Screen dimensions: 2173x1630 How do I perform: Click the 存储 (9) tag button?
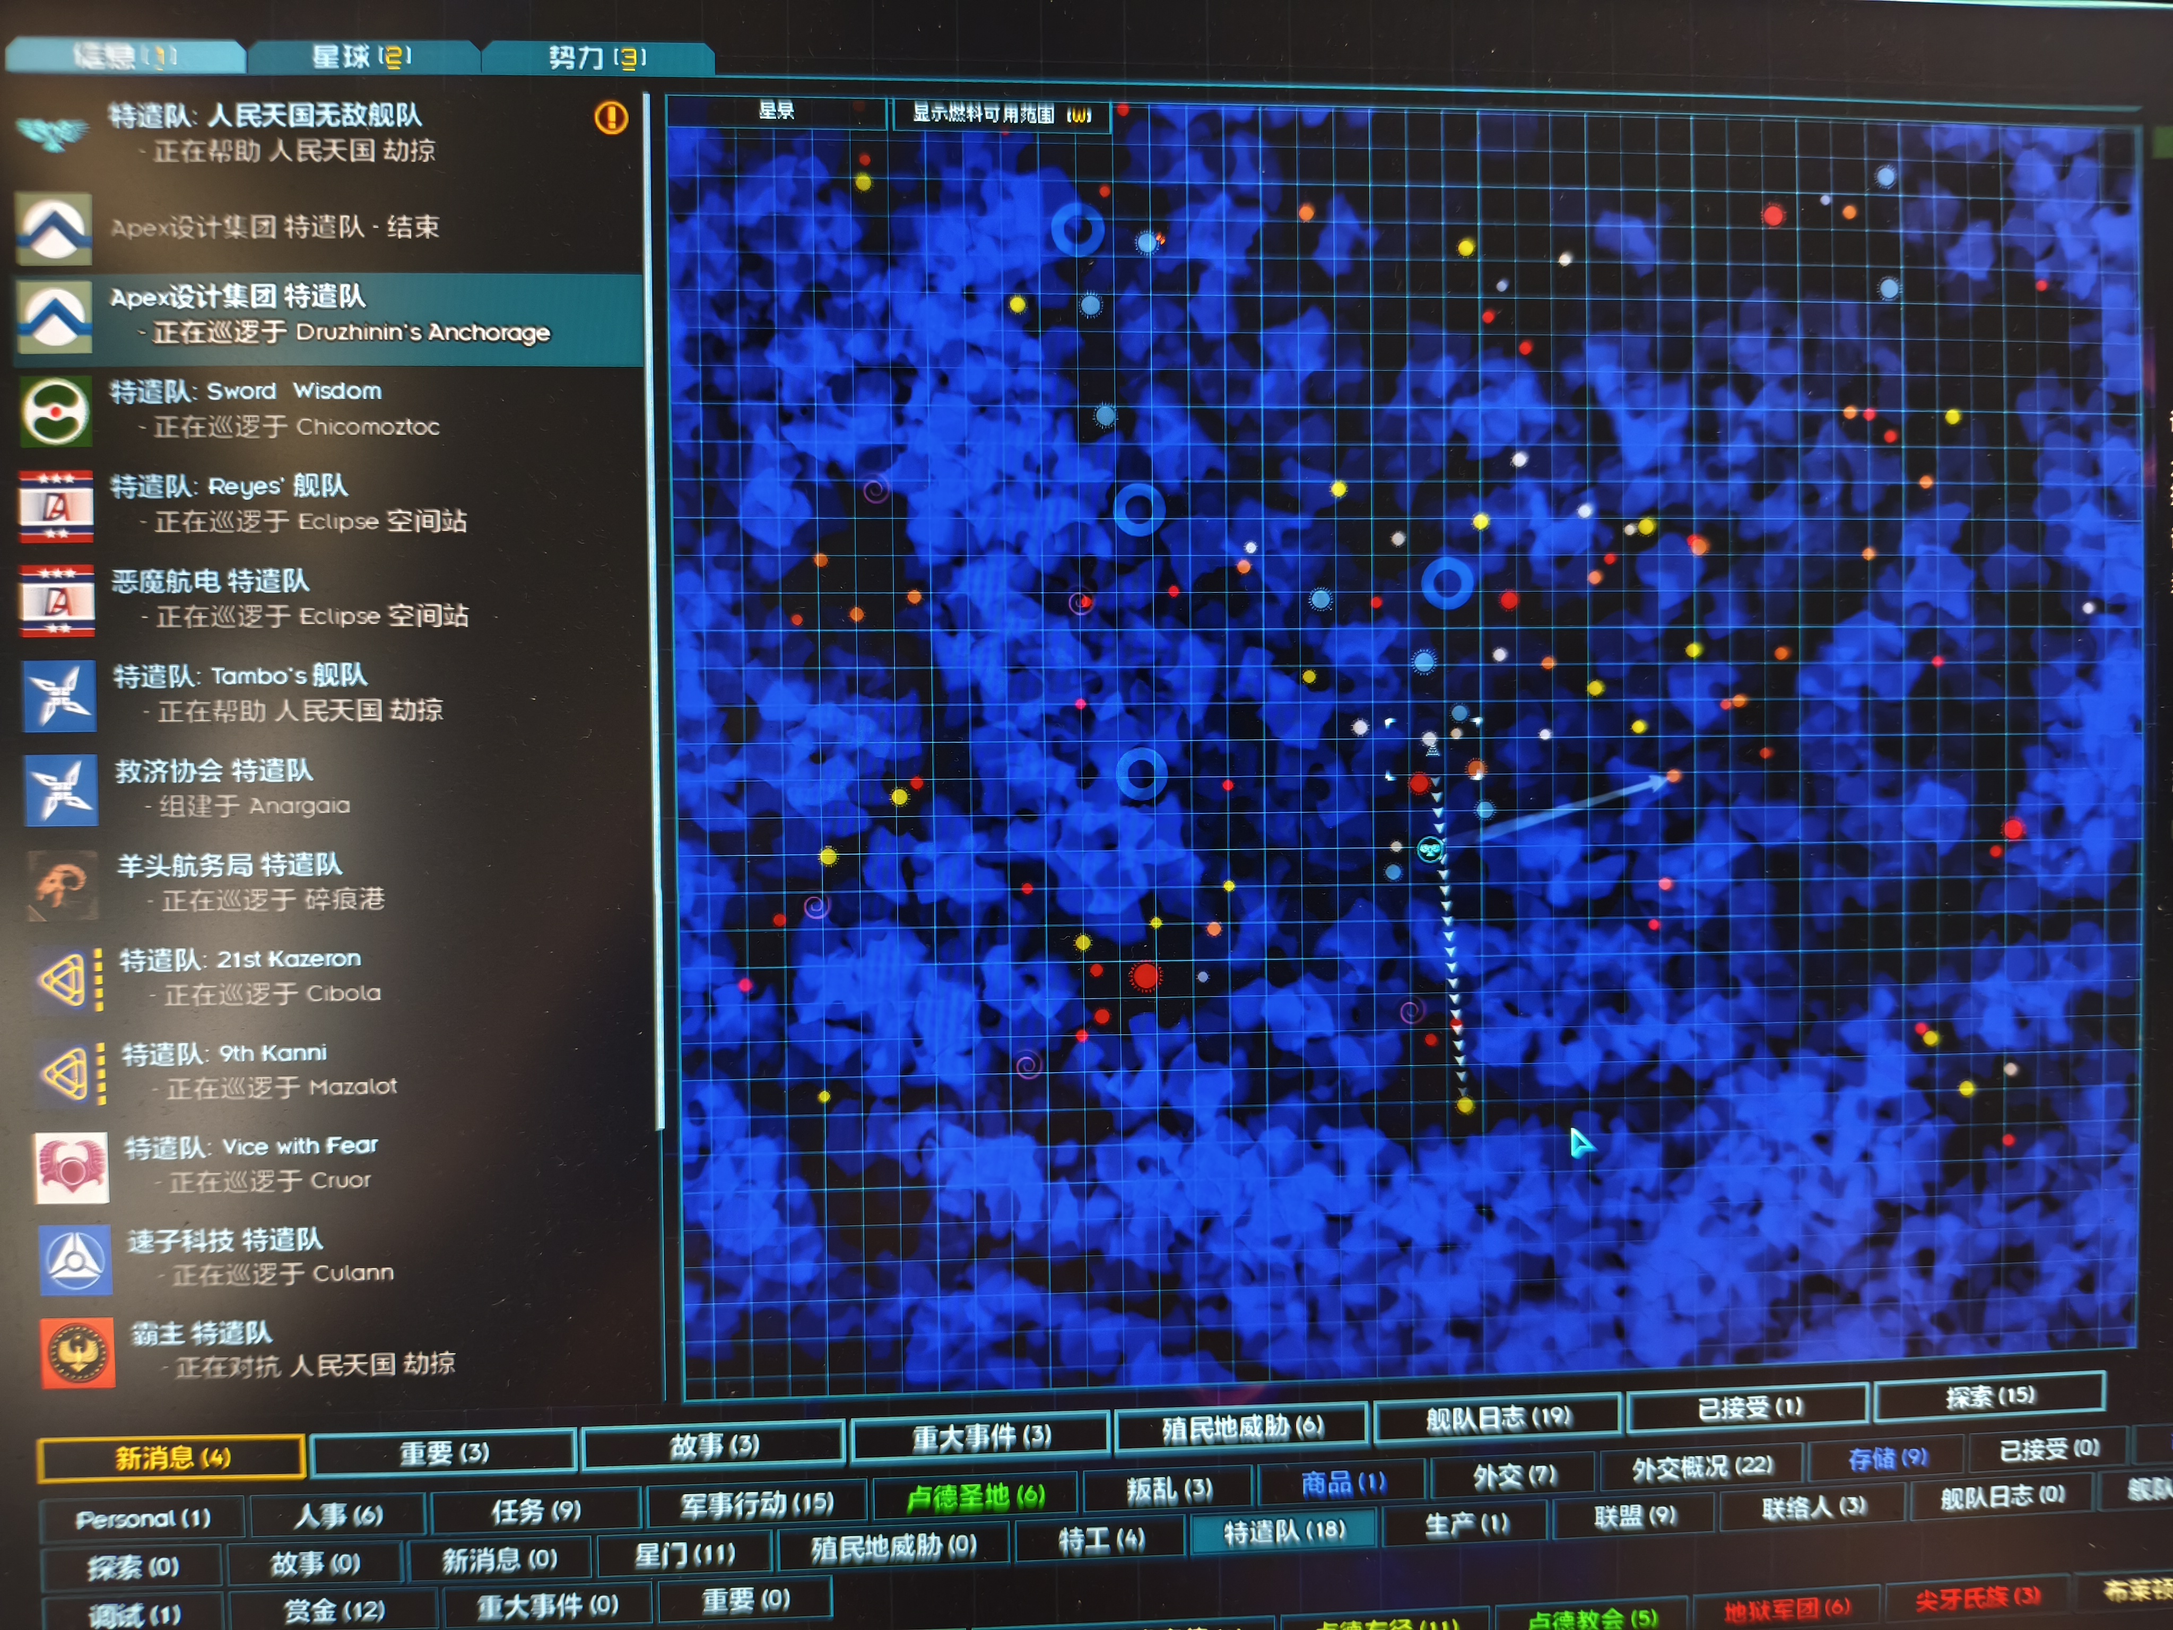pos(1887,1459)
